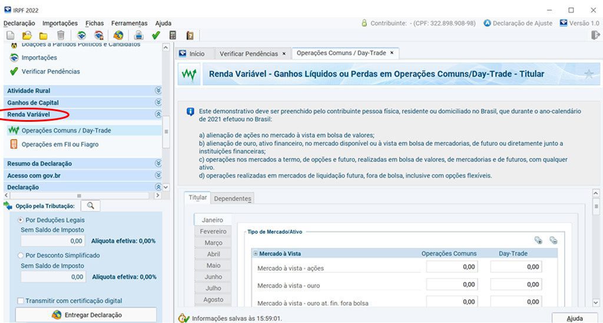Click scroll-down arrow of main content scrollbar
This screenshot has height=323, width=603.
click(596, 302)
